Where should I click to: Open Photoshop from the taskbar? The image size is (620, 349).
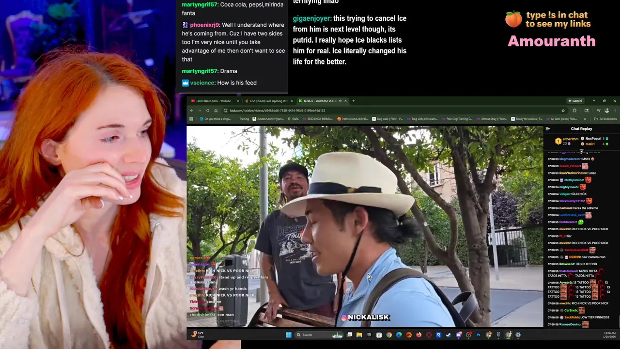coord(478,335)
